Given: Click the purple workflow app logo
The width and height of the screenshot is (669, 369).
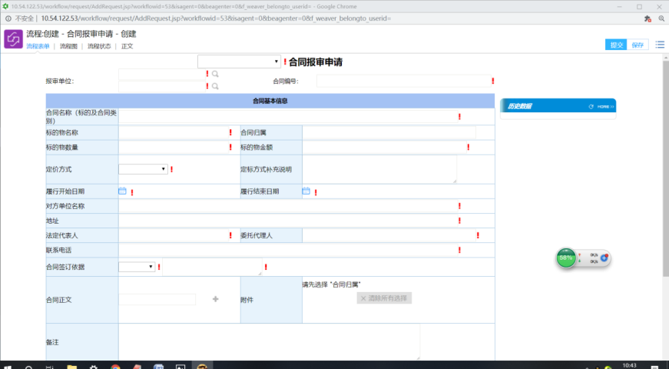Looking at the screenshot, I should [x=13, y=39].
